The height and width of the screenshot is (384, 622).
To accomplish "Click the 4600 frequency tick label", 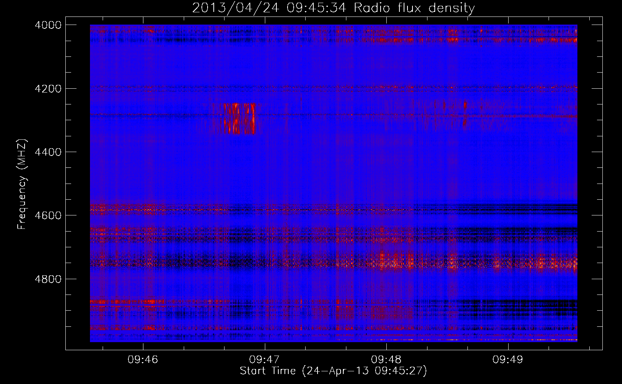I will click(x=48, y=215).
